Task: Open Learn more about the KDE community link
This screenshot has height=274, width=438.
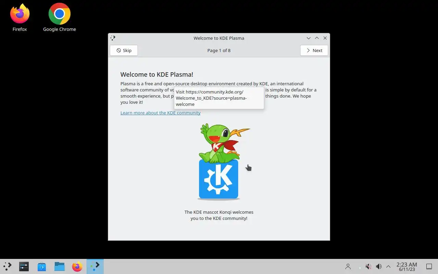Action: point(160,113)
